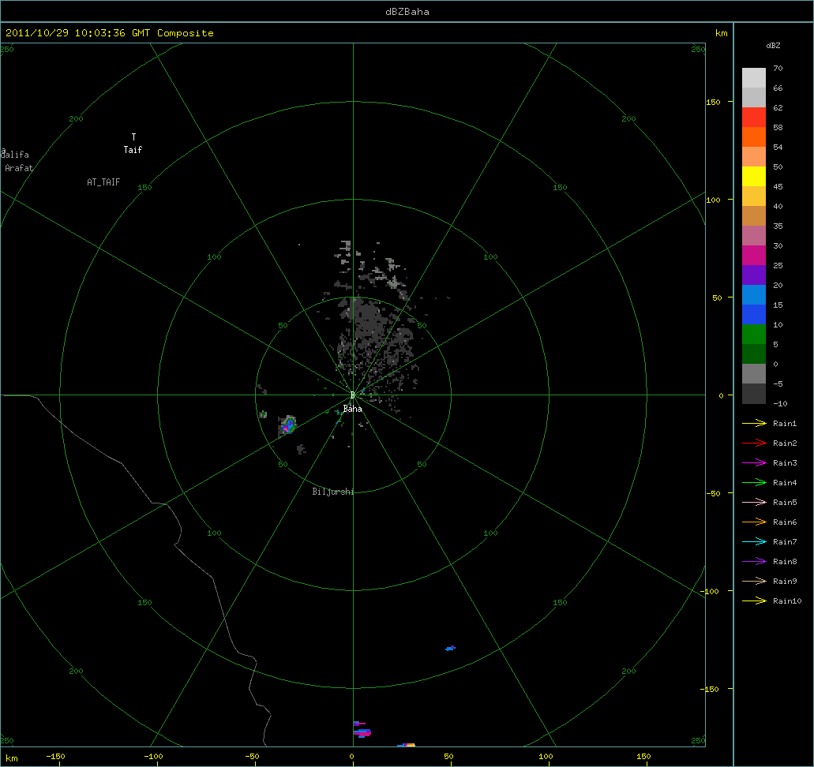Click the Rain10 arrow icon
The height and width of the screenshot is (767, 814).
(x=754, y=601)
